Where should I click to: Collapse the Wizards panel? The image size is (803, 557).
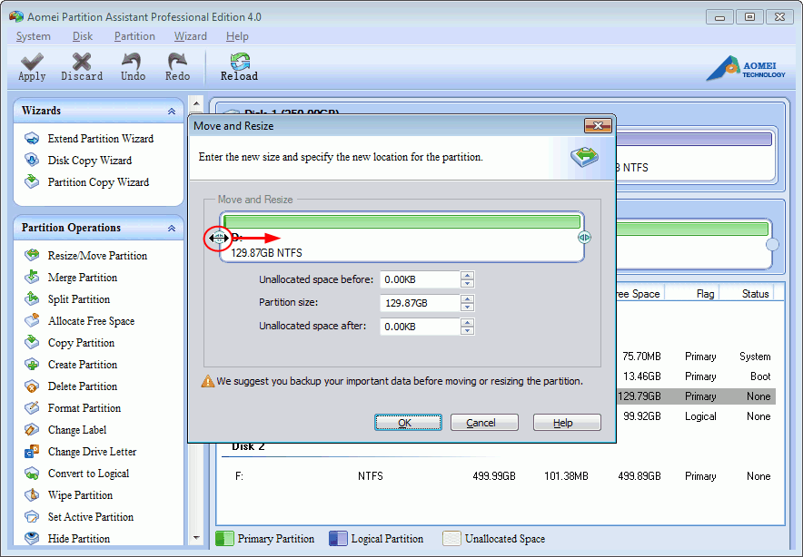coord(170,110)
